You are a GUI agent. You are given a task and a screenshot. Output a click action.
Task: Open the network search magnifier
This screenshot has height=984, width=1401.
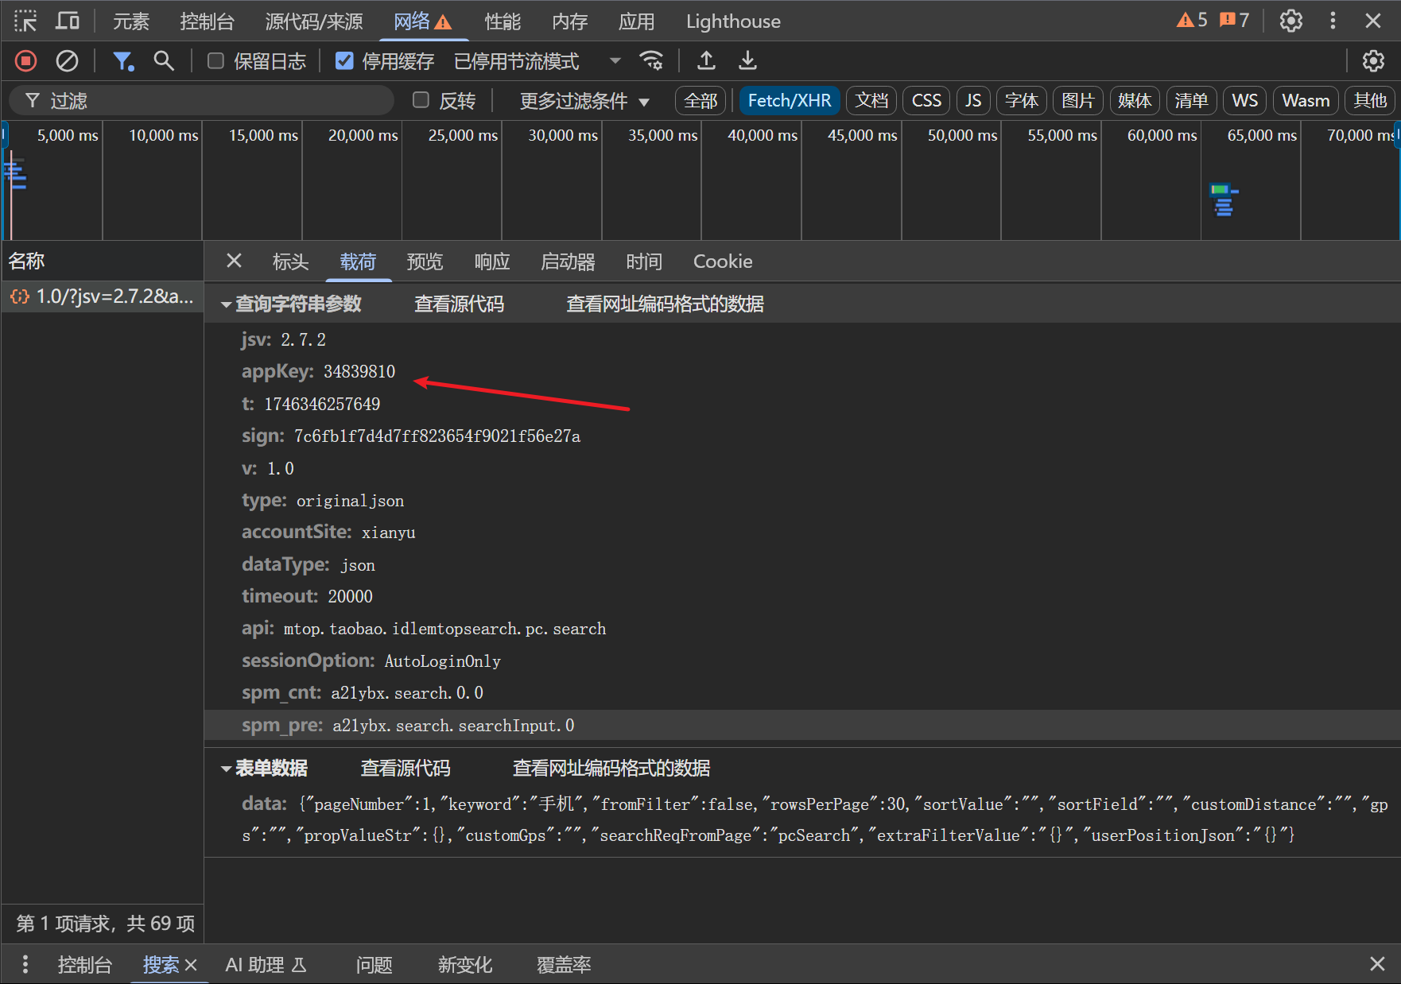click(164, 61)
